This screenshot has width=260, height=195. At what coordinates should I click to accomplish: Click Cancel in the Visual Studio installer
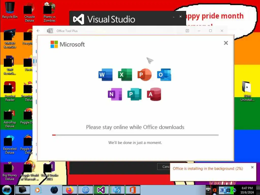(164, 167)
